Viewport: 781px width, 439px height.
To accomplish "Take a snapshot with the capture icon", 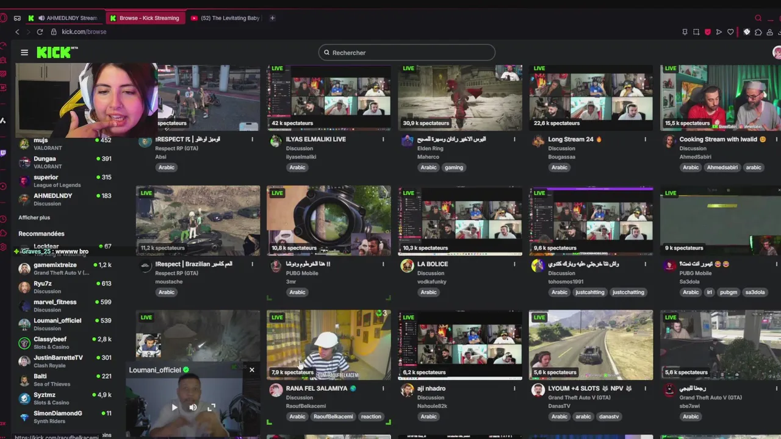I will tap(696, 32).
